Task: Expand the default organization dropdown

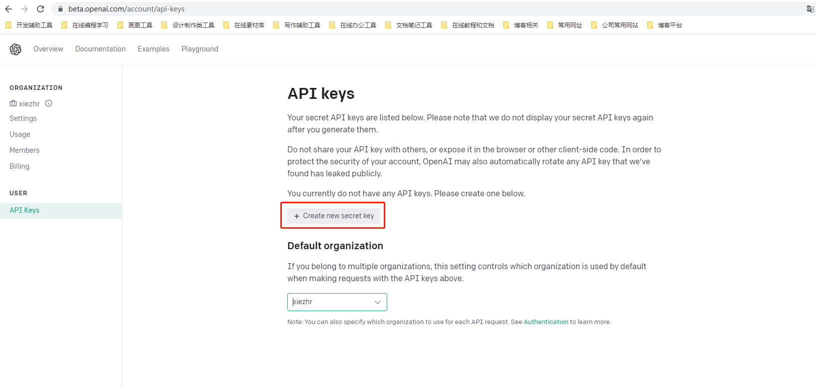Action: [337, 302]
